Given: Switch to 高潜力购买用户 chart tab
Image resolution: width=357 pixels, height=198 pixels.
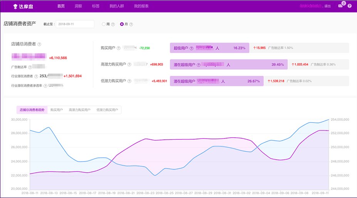Looking at the screenshot, I should [x=79, y=110].
